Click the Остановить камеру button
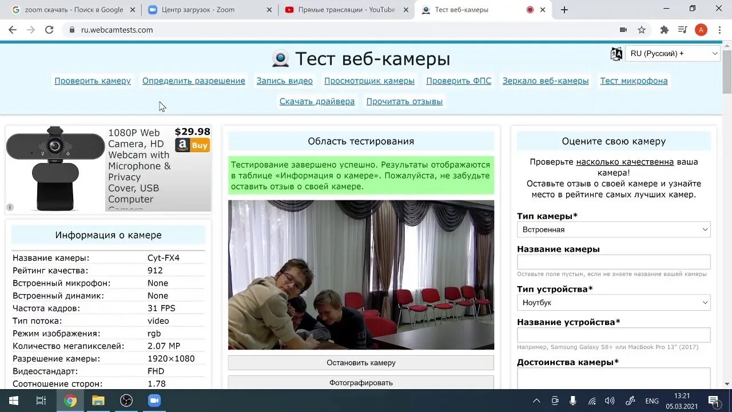732x412 pixels. coord(360,362)
